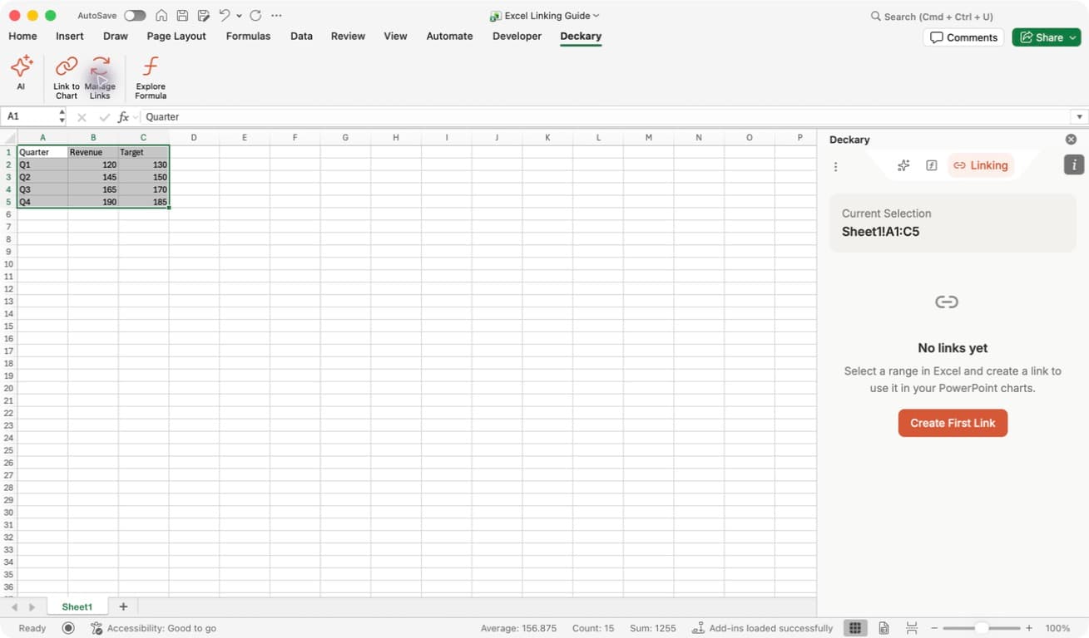Click the Create First Link button
This screenshot has width=1089, height=638.
pos(953,423)
